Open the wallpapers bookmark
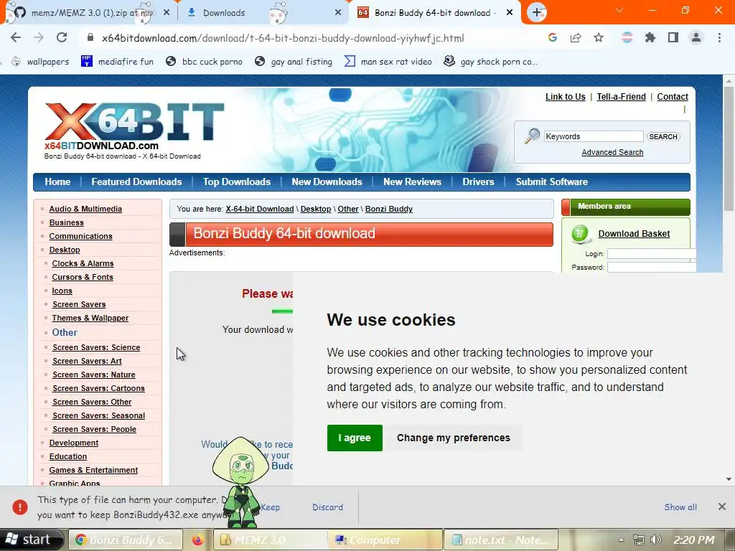Image resolution: width=735 pixels, height=551 pixels. [x=40, y=62]
